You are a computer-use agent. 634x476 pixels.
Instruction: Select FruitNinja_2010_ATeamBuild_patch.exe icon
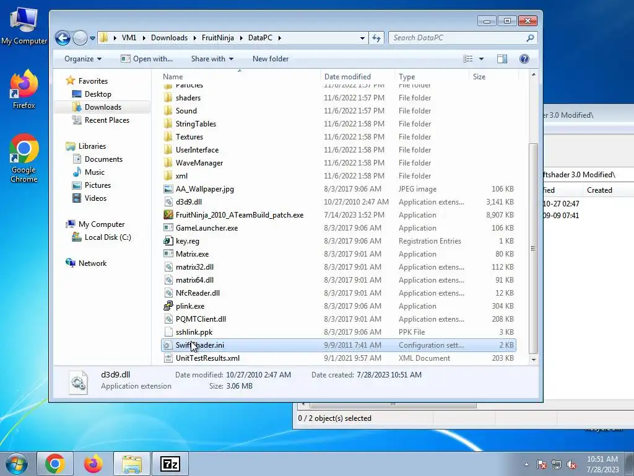coord(168,214)
